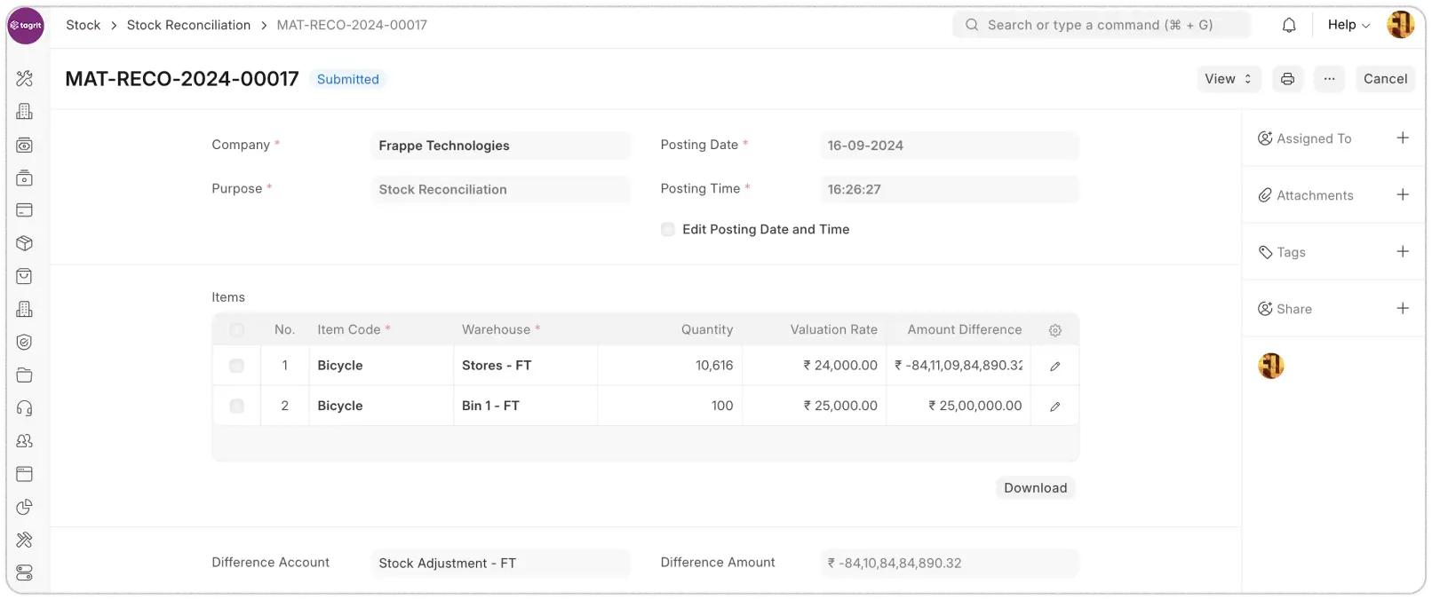This screenshot has height=600, width=1432.
Task: Open the user avatar menu top right
Action: coord(1401,25)
